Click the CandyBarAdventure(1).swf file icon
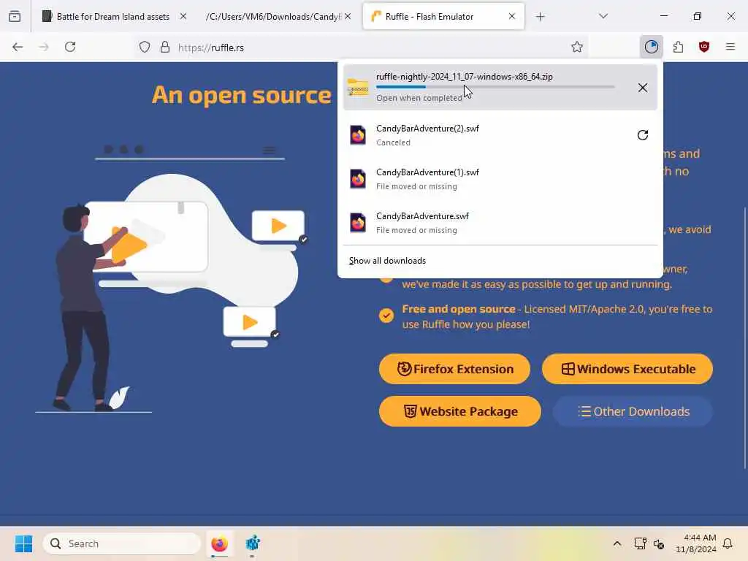Viewport: 748px width, 561px height. (x=358, y=179)
